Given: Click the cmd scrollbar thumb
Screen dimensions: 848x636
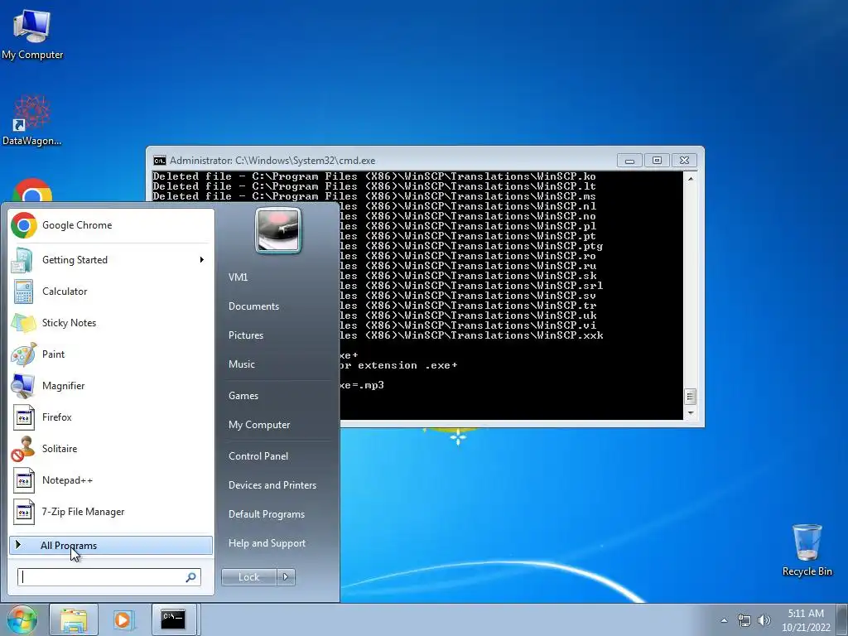Looking at the screenshot, I should 690,397.
